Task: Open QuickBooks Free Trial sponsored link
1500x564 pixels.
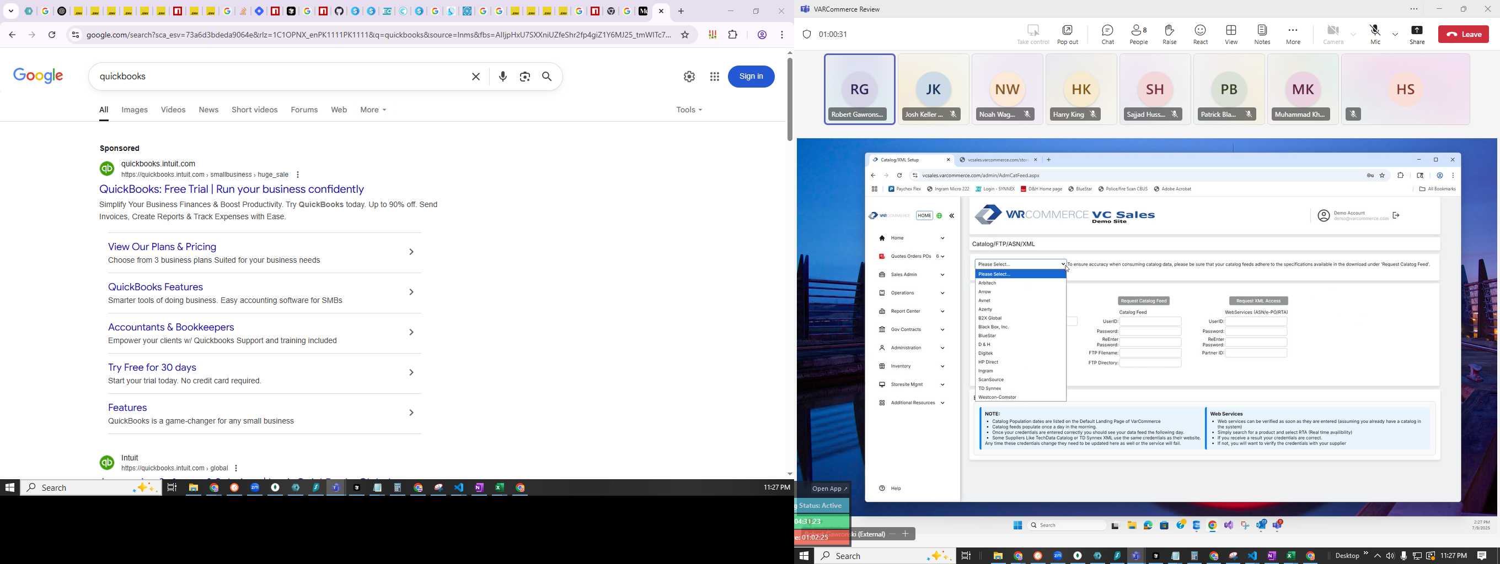Action: [x=232, y=189]
